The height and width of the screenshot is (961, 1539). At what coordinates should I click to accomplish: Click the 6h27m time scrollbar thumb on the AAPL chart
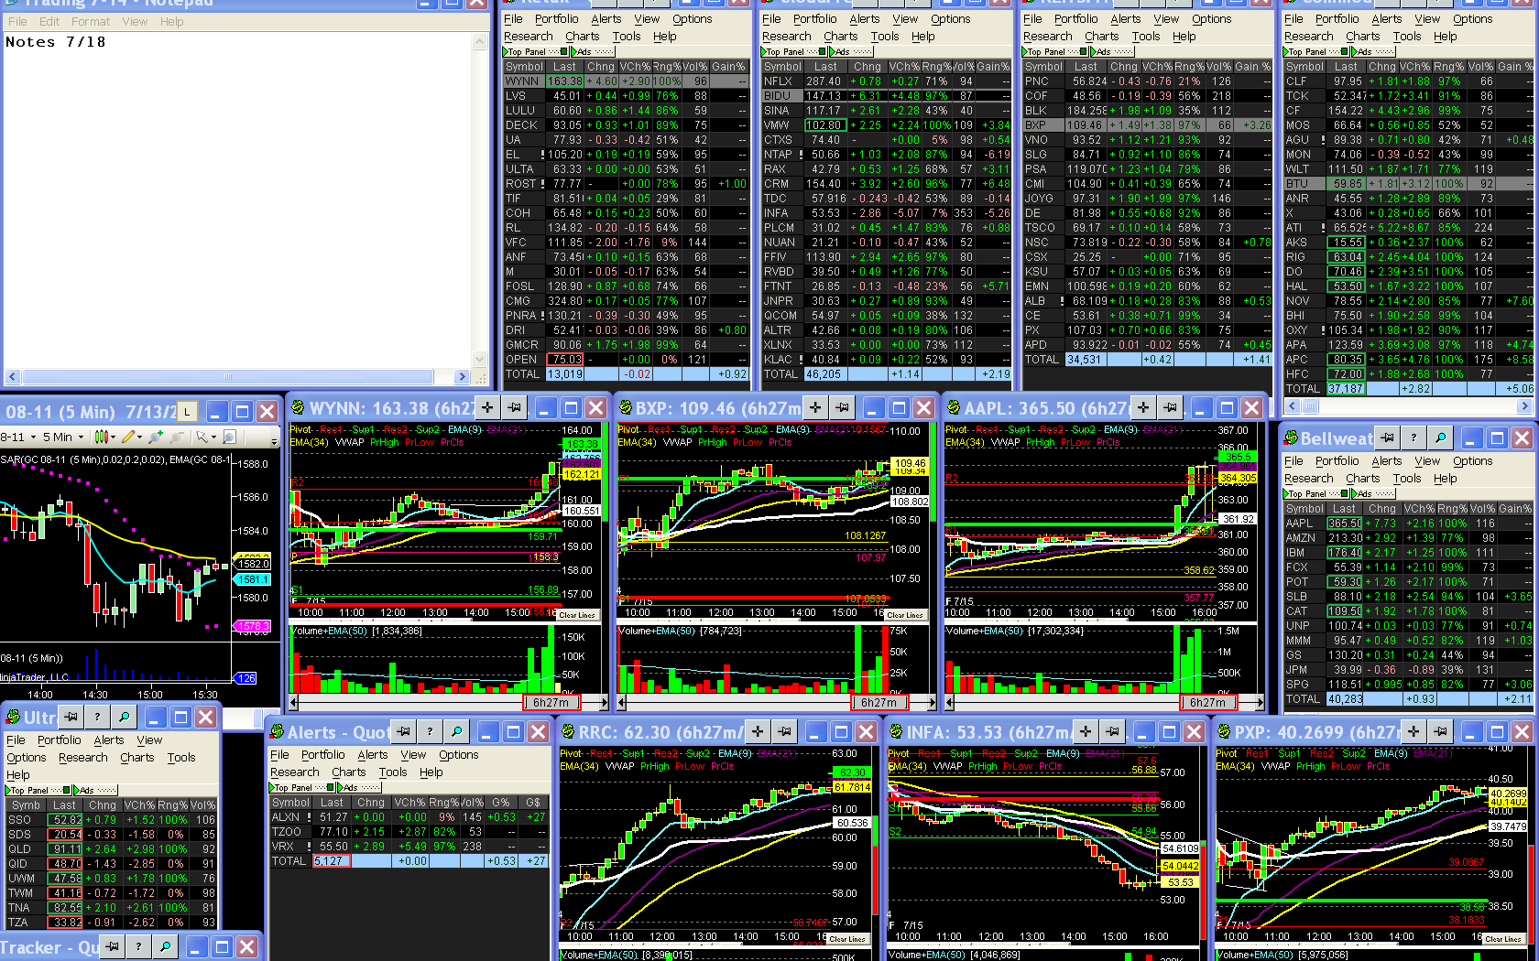1208,703
